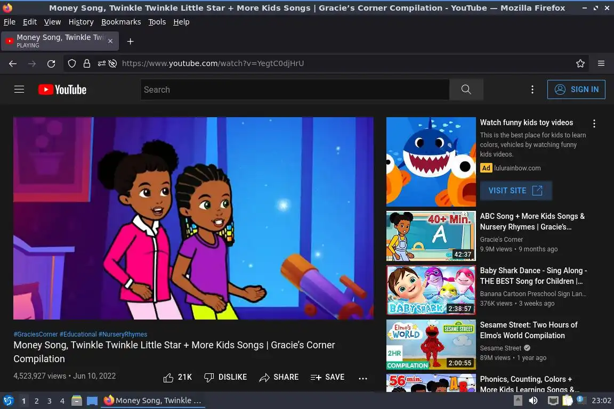The height and width of the screenshot is (409, 614).
Task: Dislike the video
Action: [x=225, y=377]
